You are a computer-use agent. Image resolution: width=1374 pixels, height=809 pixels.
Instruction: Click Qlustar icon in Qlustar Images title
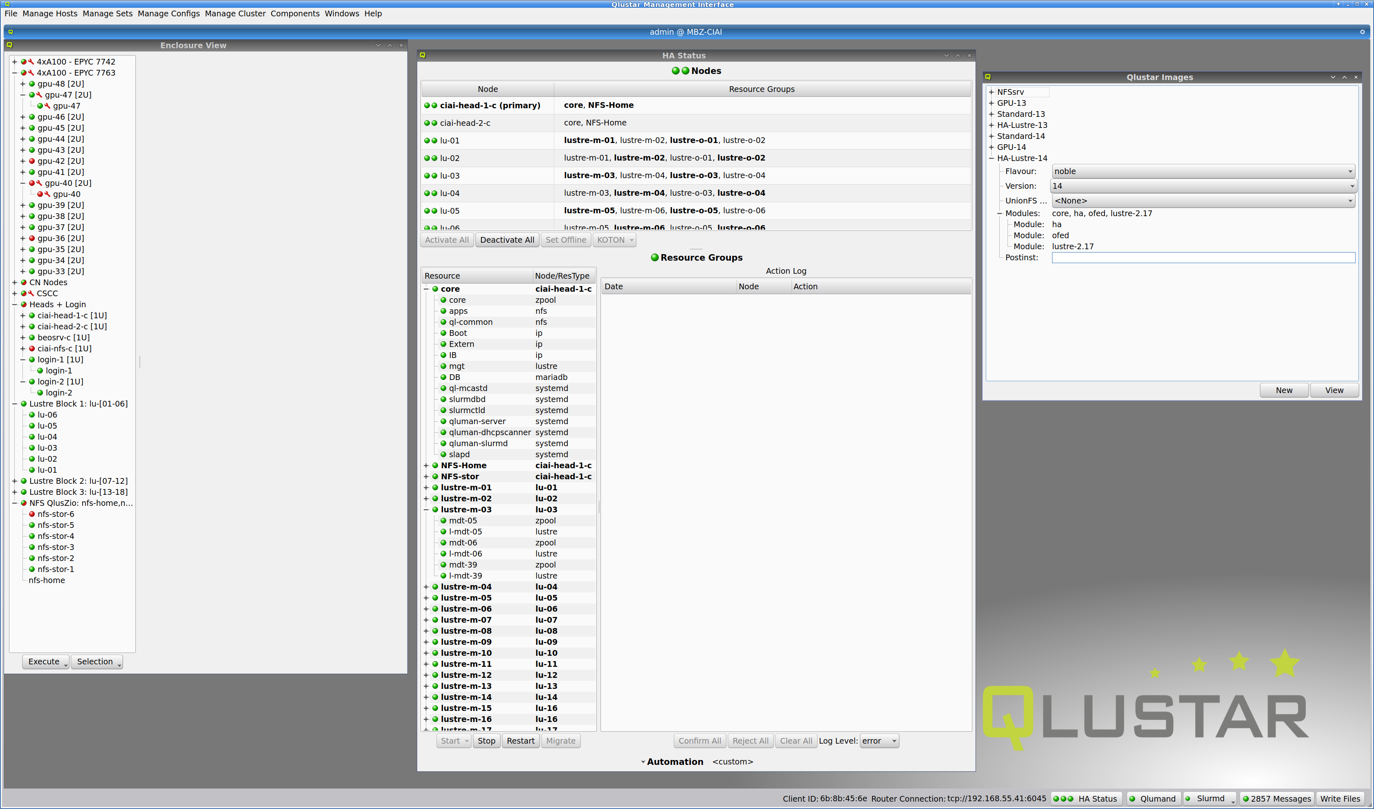pyautogui.click(x=988, y=77)
